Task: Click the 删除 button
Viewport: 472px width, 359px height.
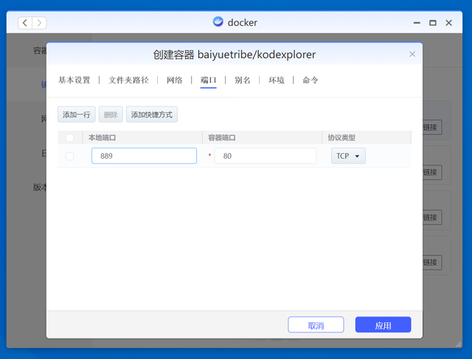Action: point(111,114)
